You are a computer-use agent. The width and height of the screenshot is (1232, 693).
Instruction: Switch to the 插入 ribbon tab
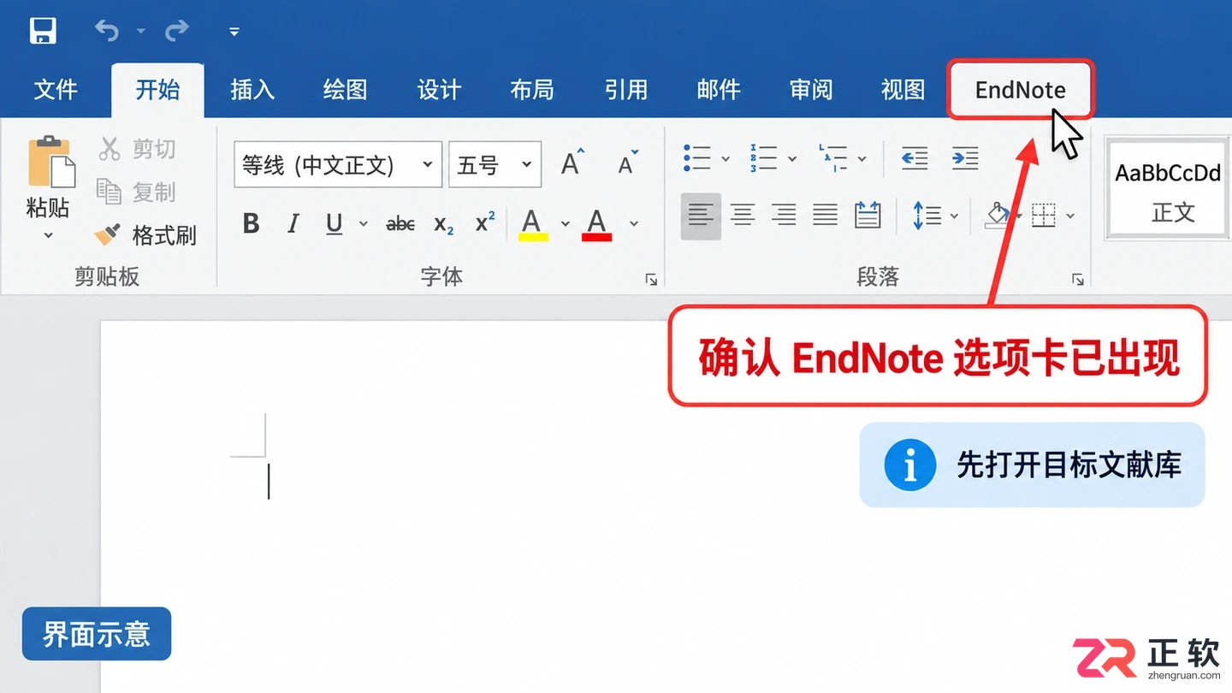pos(252,90)
